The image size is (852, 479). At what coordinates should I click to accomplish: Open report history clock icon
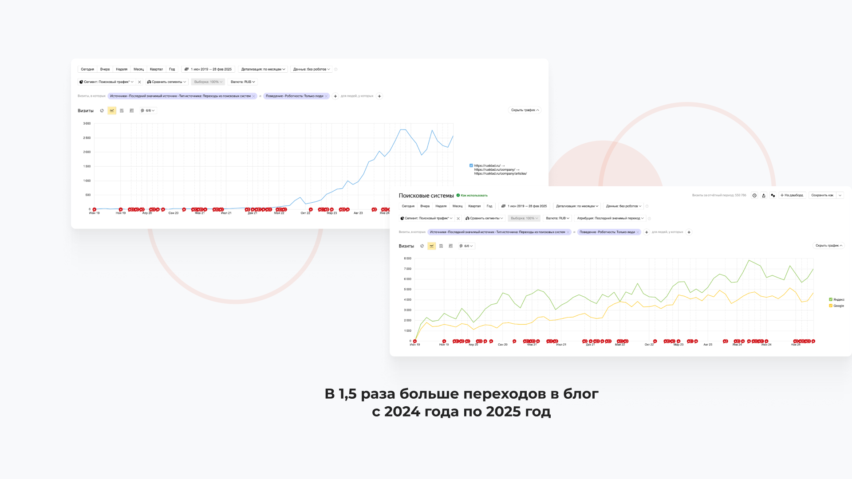pos(754,196)
